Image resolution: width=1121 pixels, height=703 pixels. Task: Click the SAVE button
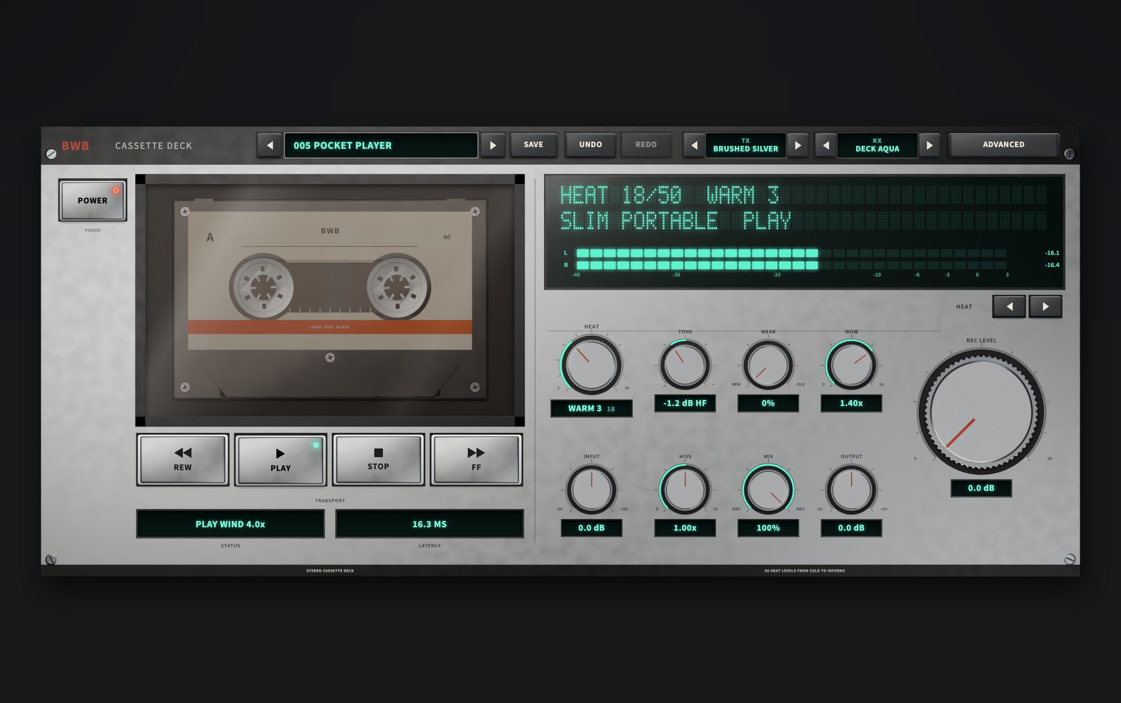click(x=533, y=145)
